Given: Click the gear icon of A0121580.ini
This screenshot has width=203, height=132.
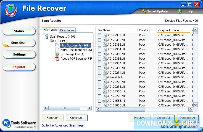Looking at the screenshot, I should coord(104,91).
